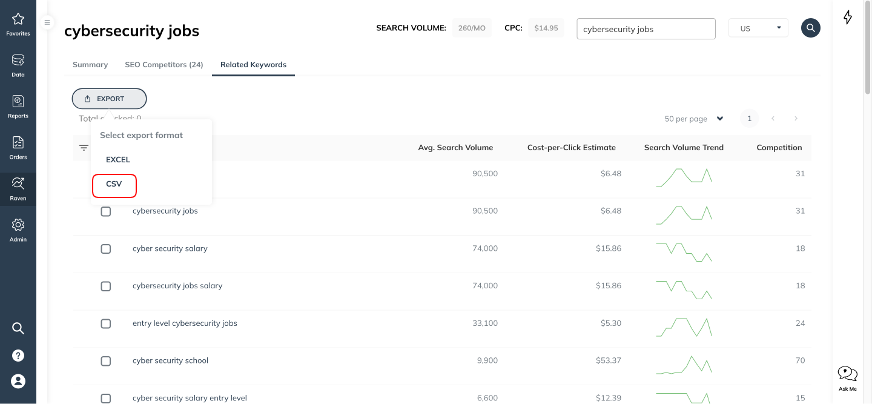Select the cybersecurity jobs row checkbox
This screenshot has height=404, width=872.
[x=106, y=211]
